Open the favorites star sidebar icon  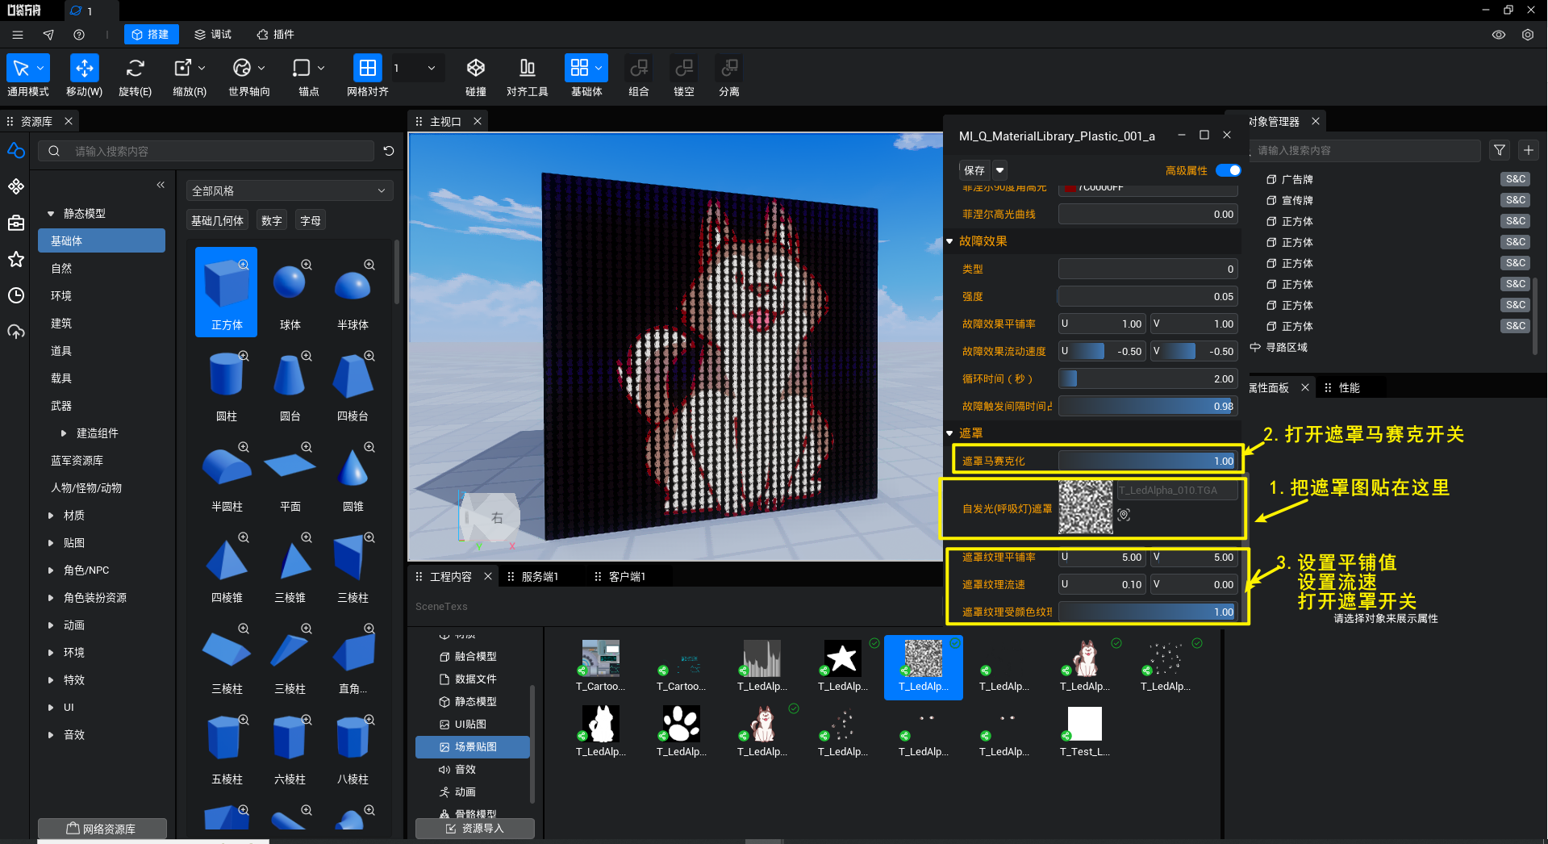16,259
